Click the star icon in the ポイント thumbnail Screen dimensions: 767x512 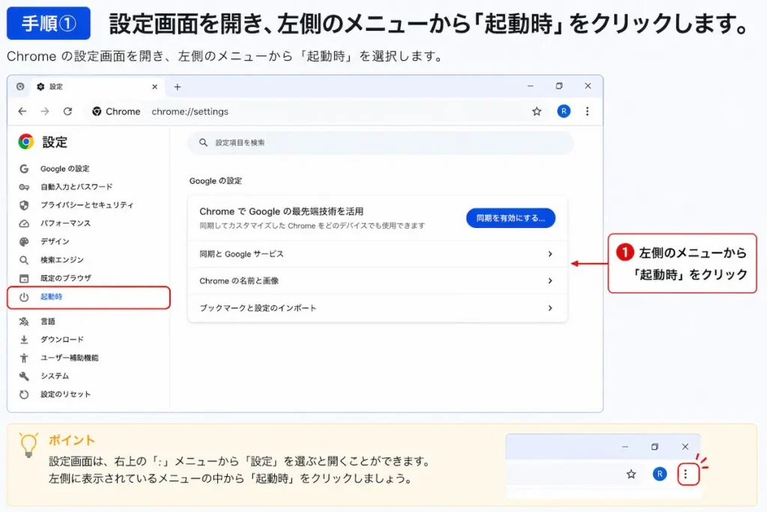pyautogui.click(x=631, y=474)
